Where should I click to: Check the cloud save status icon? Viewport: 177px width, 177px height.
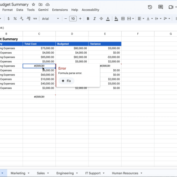(48, 4)
